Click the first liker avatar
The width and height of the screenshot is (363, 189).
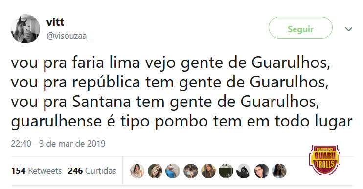coord(137,171)
